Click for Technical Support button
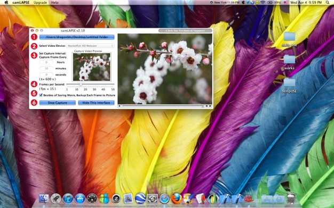Screen dimensions: 334x208 pyautogui.click(x=185, y=31)
